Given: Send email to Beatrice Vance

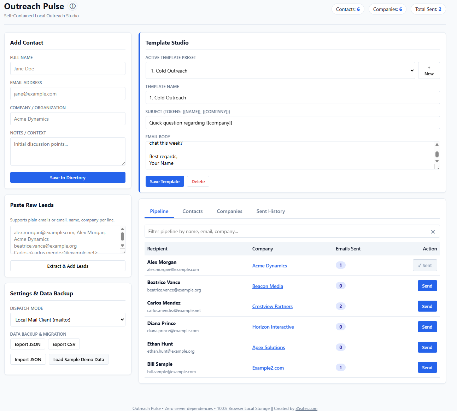Looking at the screenshot, I should click(427, 286).
